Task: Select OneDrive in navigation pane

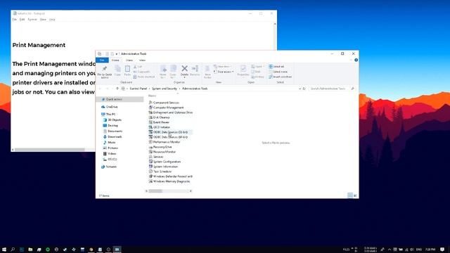Action: (x=109, y=107)
